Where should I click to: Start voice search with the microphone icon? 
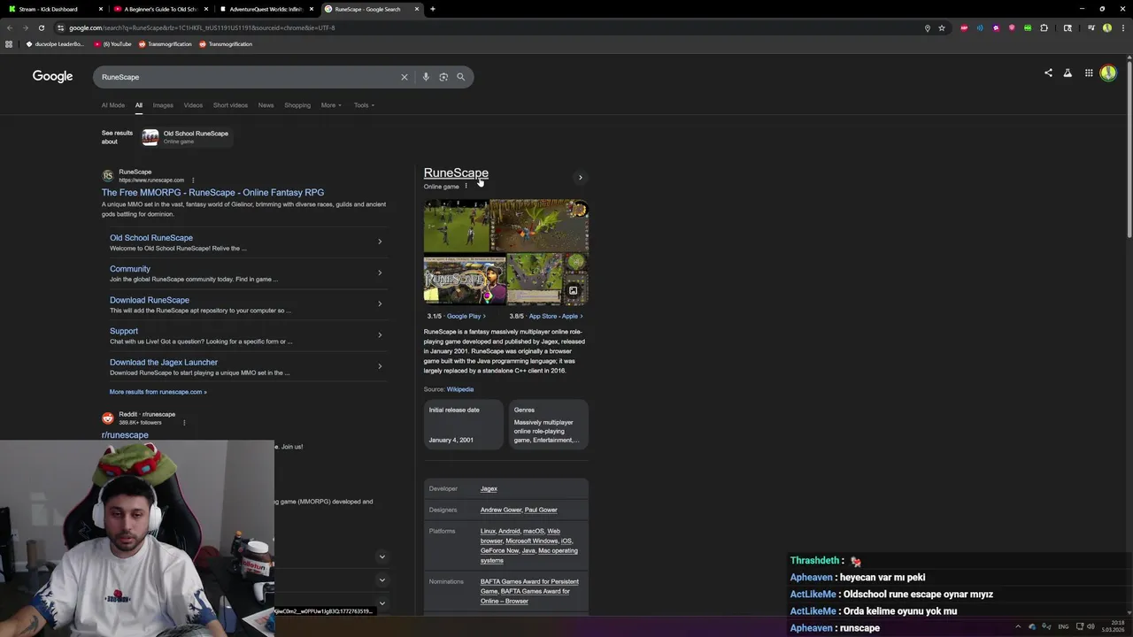click(x=426, y=77)
